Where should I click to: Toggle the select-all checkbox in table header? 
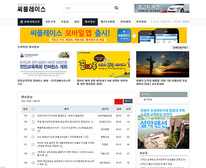click(x=33, y=109)
